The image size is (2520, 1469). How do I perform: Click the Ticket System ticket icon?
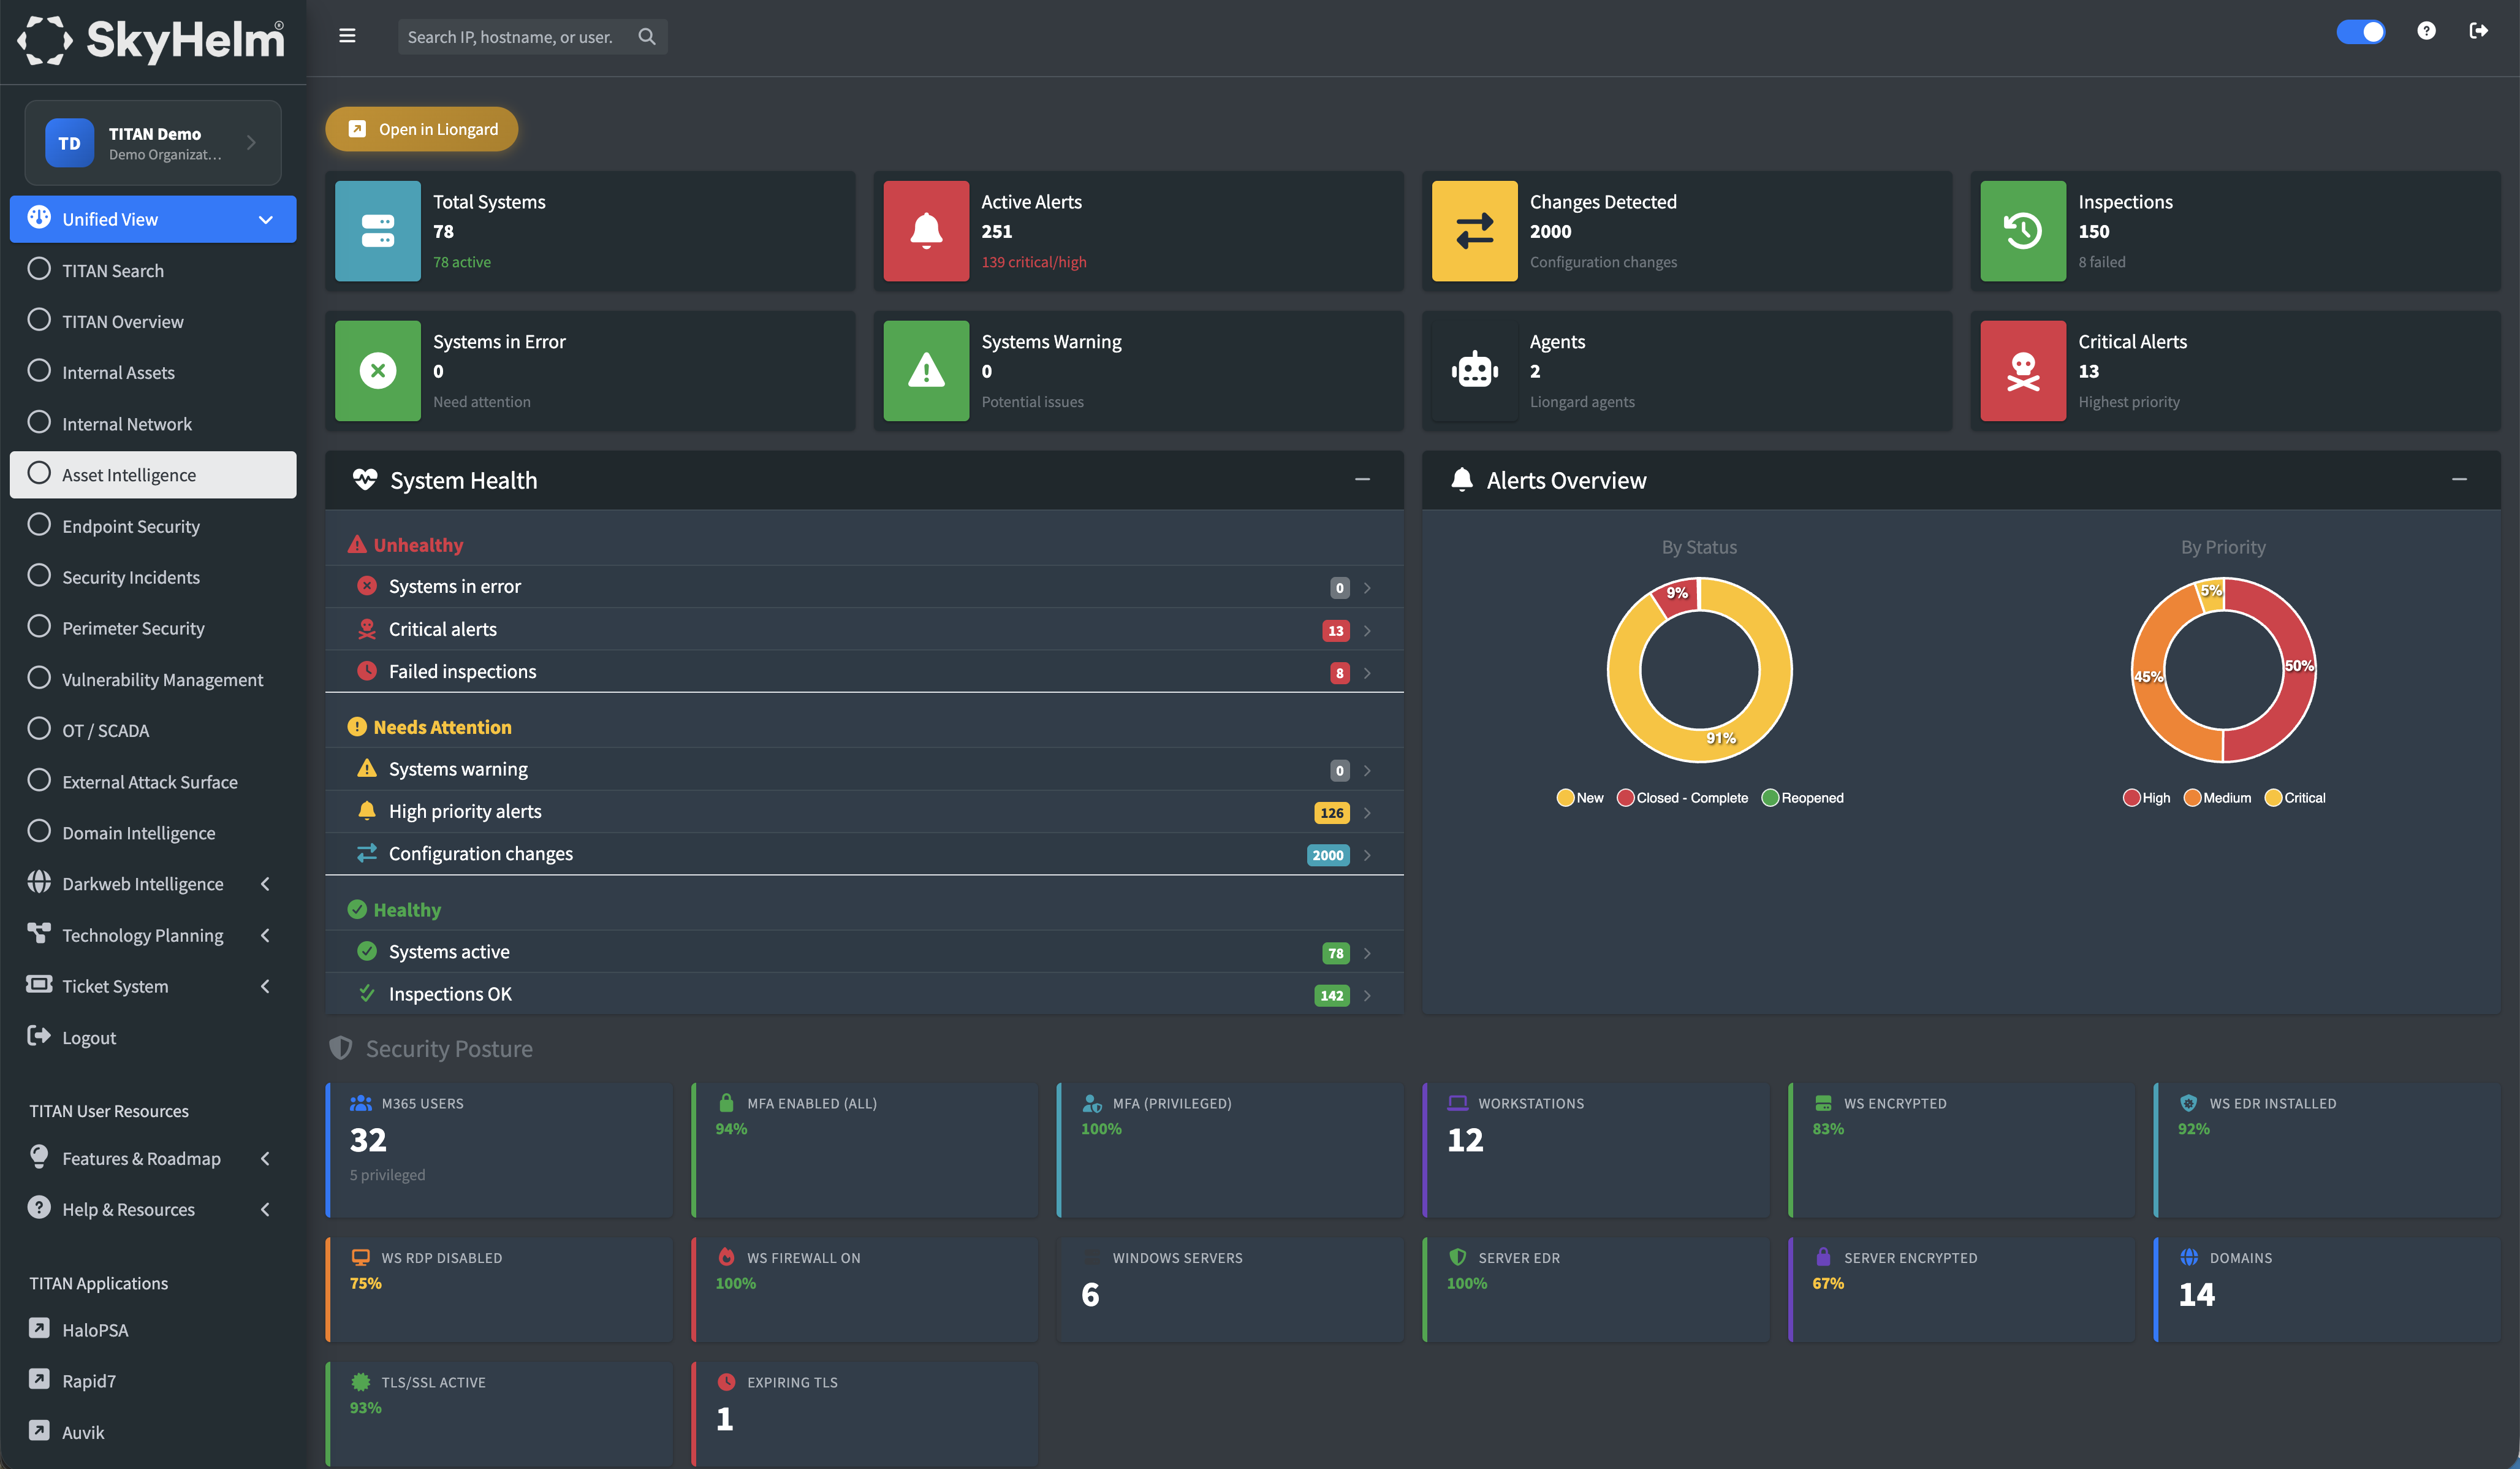click(39, 983)
